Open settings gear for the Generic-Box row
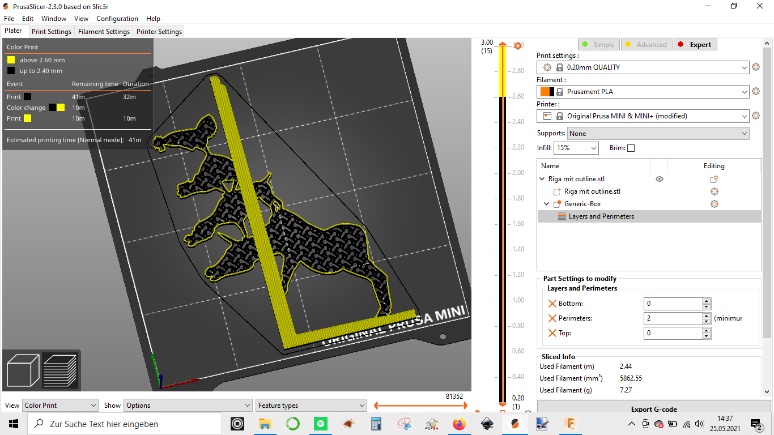 click(x=714, y=204)
